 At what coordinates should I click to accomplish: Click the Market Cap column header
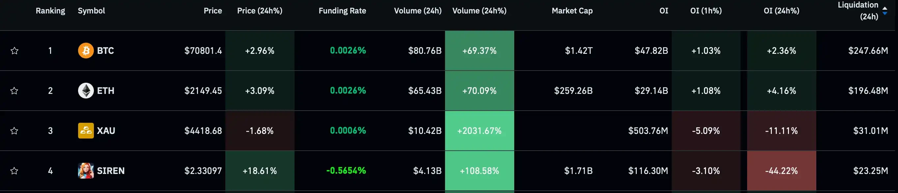pos(572,11)
